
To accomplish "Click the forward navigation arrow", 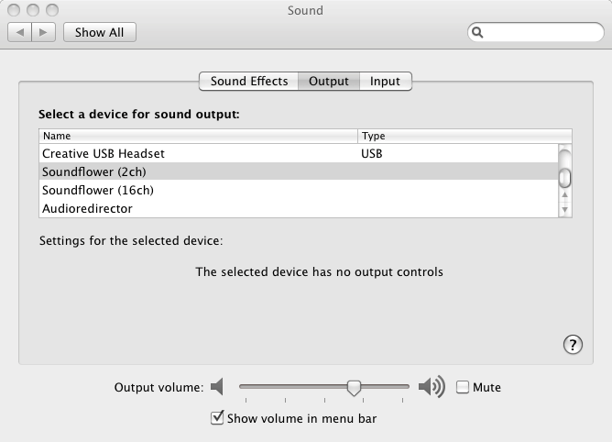I will (x=43, y=32).
